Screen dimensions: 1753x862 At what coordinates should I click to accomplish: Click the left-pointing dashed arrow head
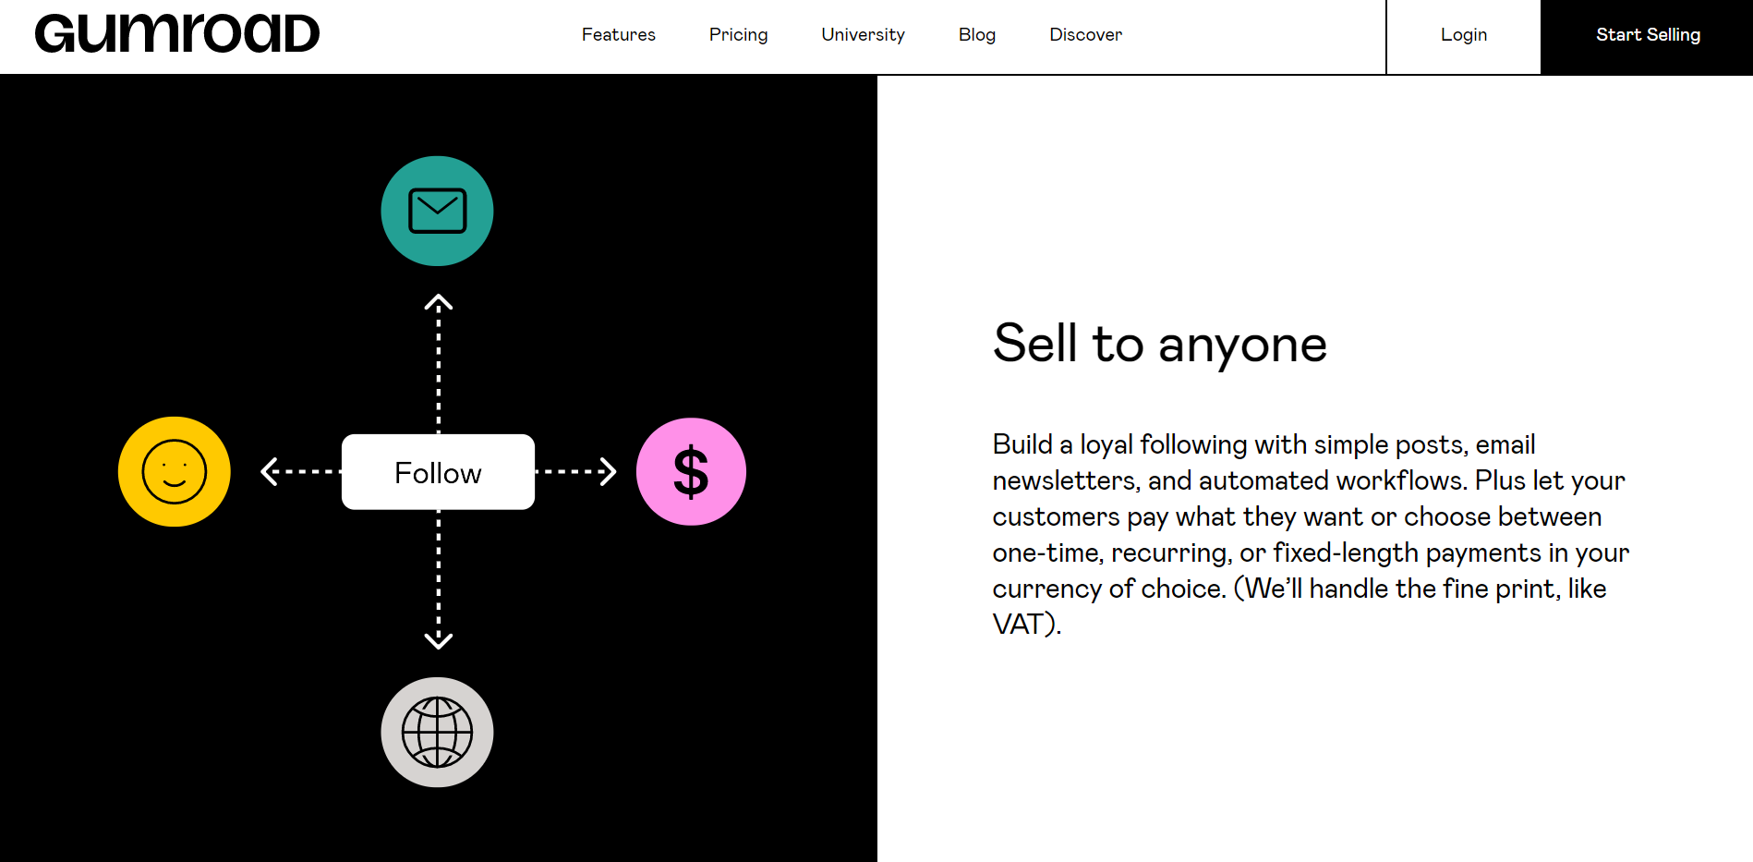(270, 471)
